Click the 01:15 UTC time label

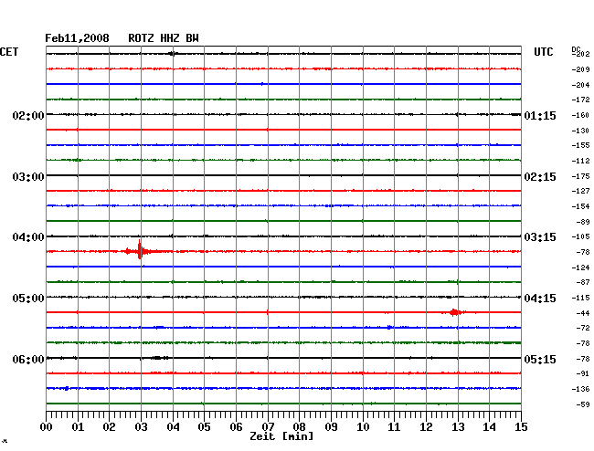[540, 115]
